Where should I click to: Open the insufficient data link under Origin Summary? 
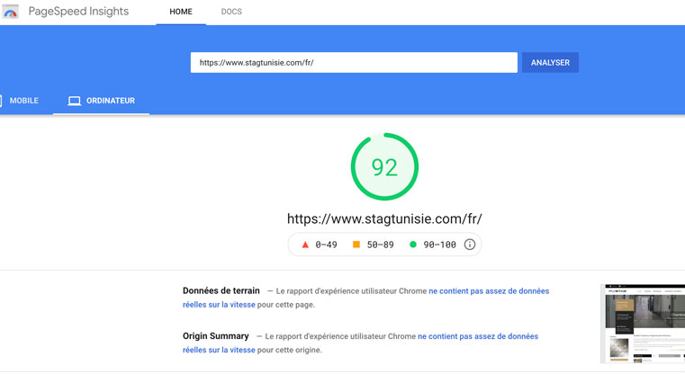[360, 343]
